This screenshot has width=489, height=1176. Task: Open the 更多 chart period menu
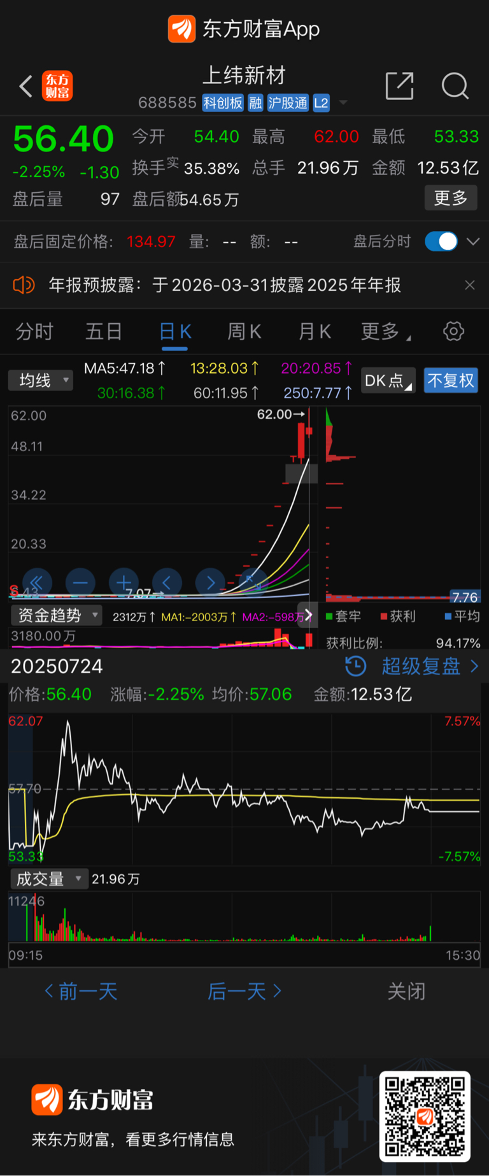tap(385, 332)
